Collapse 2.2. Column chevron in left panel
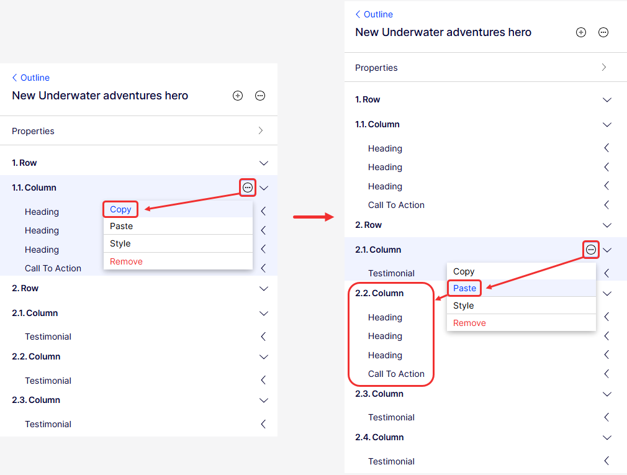The image size is (627, 475). (x=263, y=357)
